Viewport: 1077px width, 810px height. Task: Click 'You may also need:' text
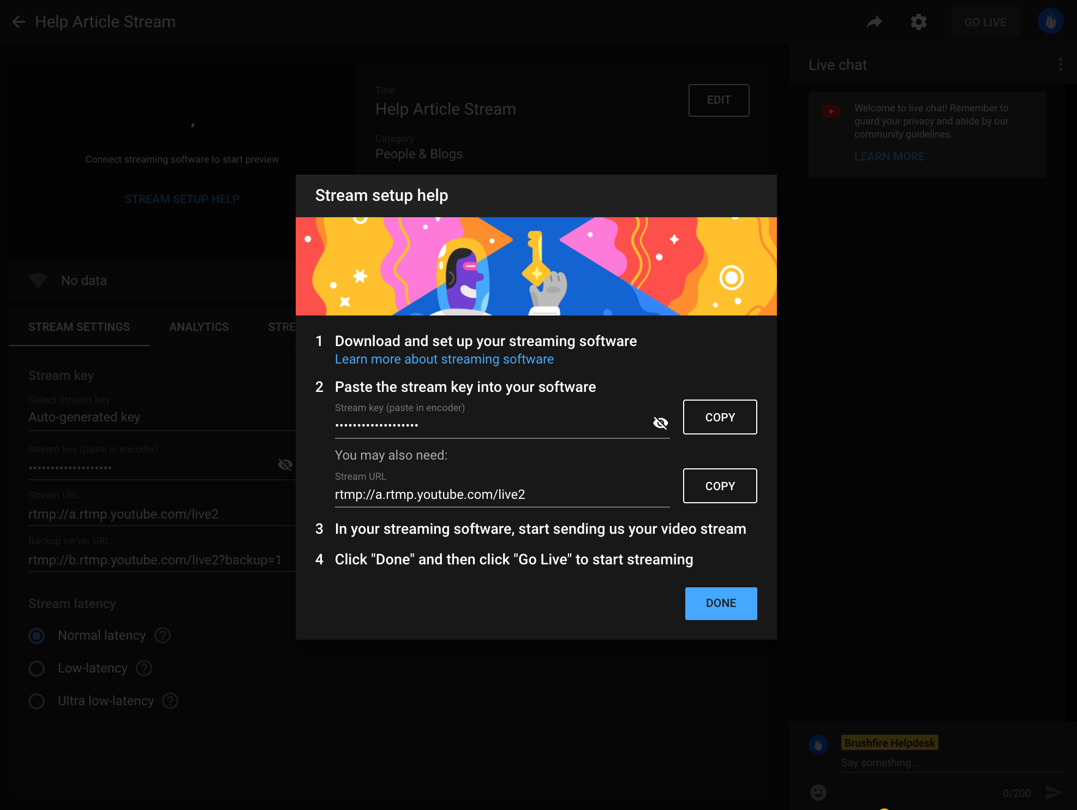[391, 455]
